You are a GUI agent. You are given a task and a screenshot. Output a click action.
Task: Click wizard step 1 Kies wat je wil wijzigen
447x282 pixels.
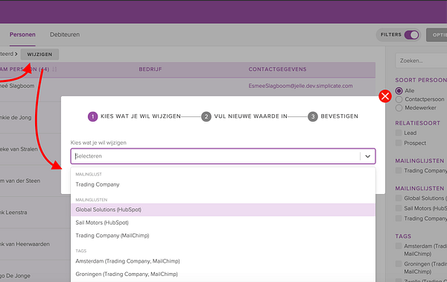coord(134,116)
